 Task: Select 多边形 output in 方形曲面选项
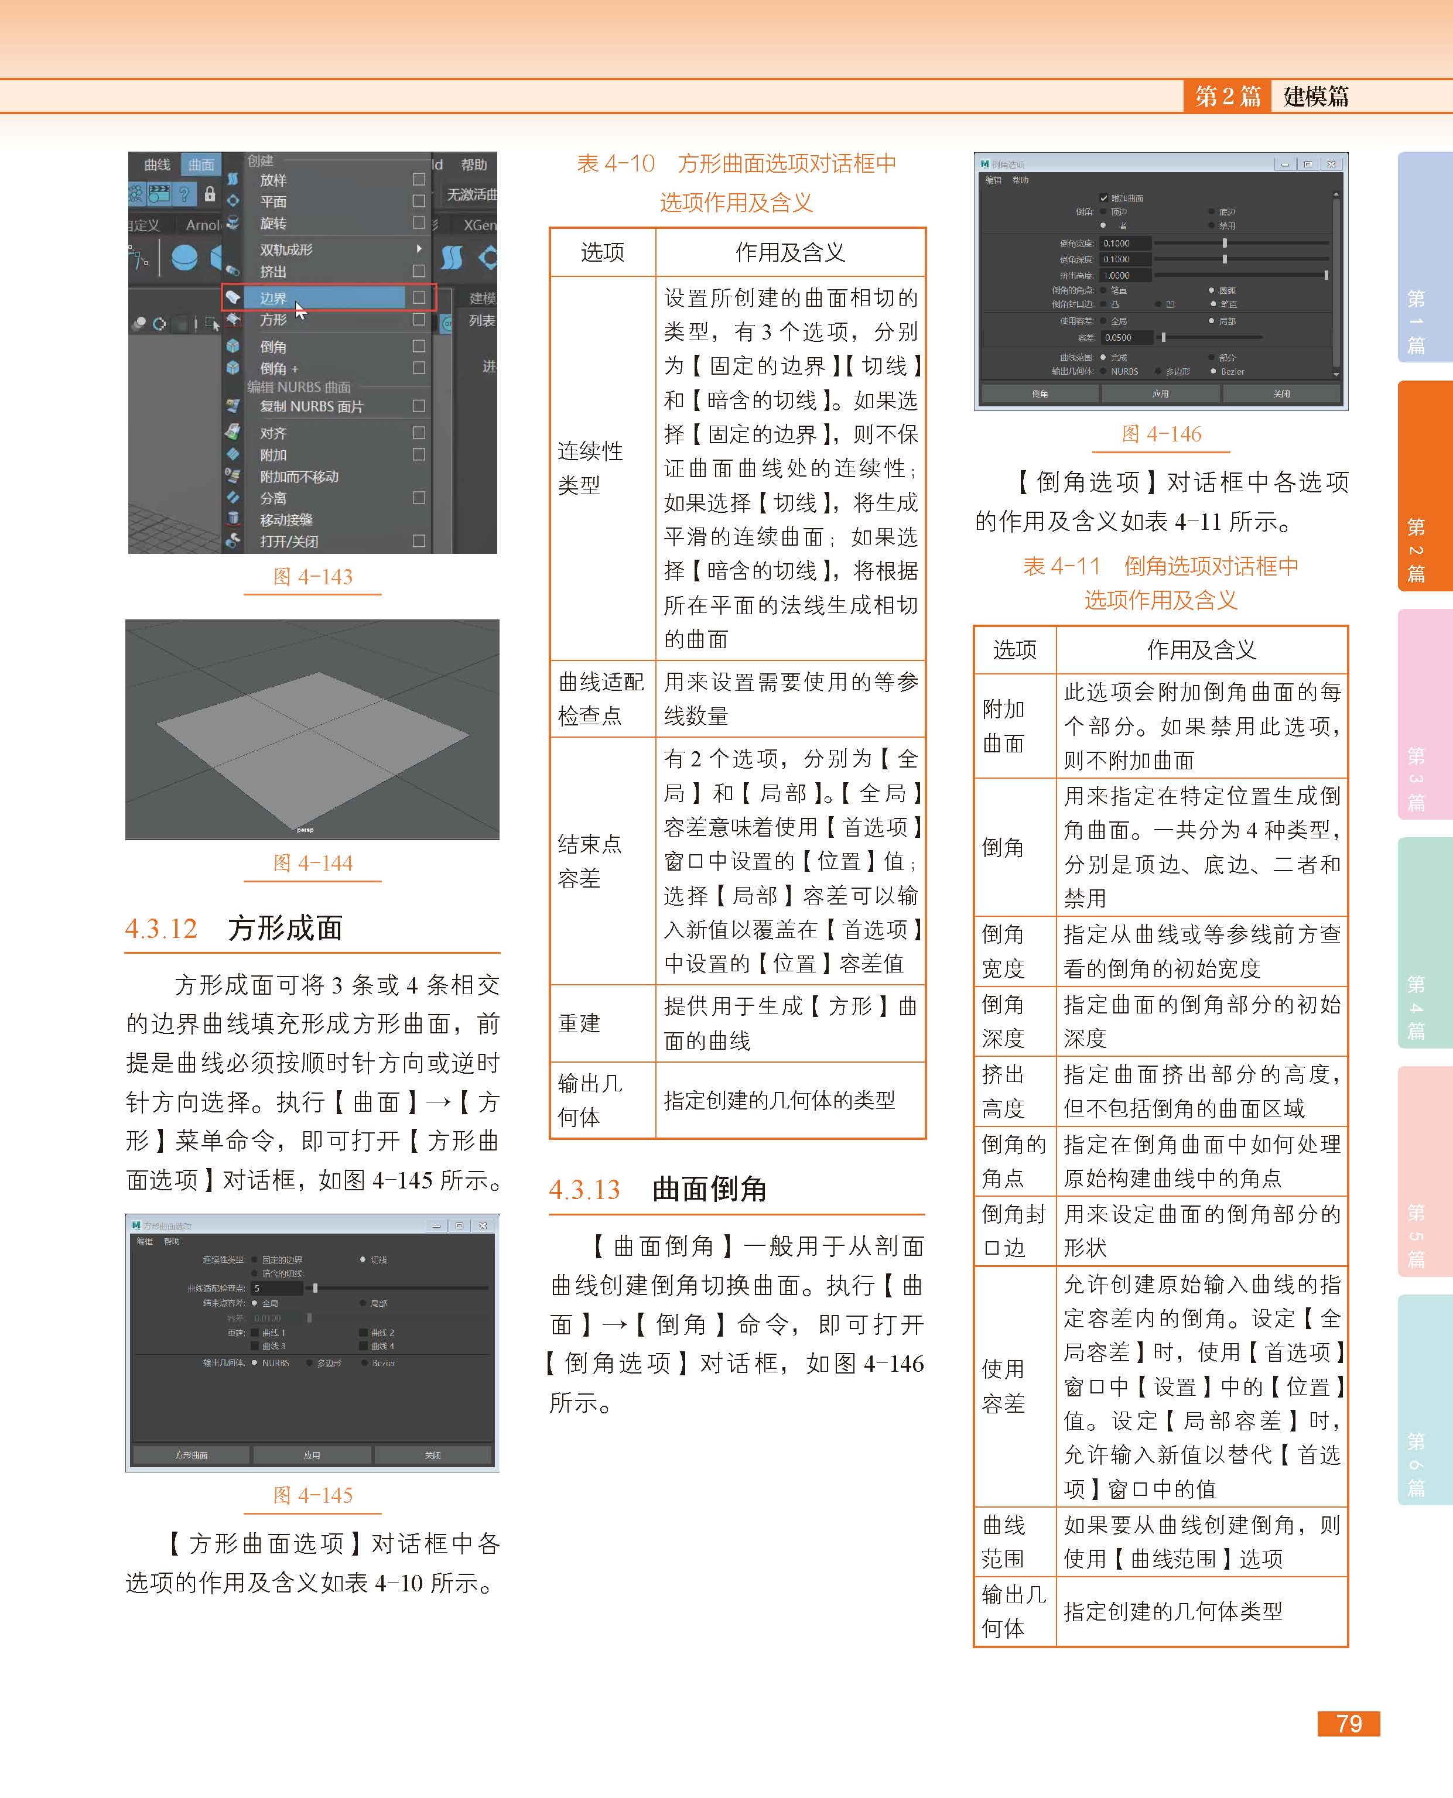tap(310, 1363)
